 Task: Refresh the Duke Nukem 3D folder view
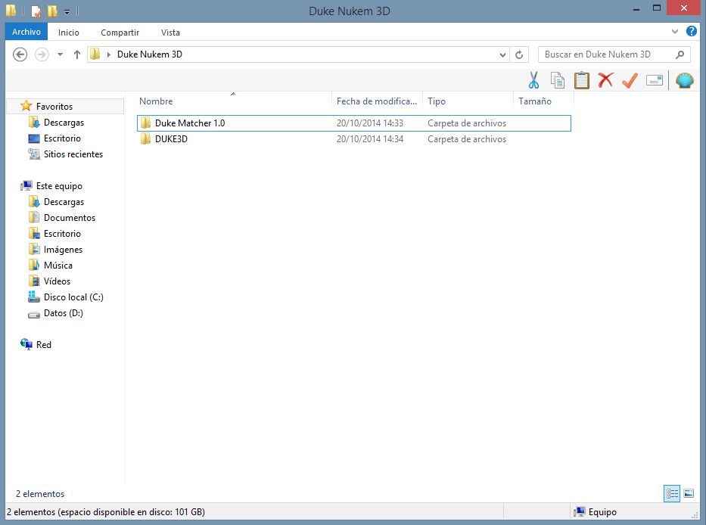[519, 54]
